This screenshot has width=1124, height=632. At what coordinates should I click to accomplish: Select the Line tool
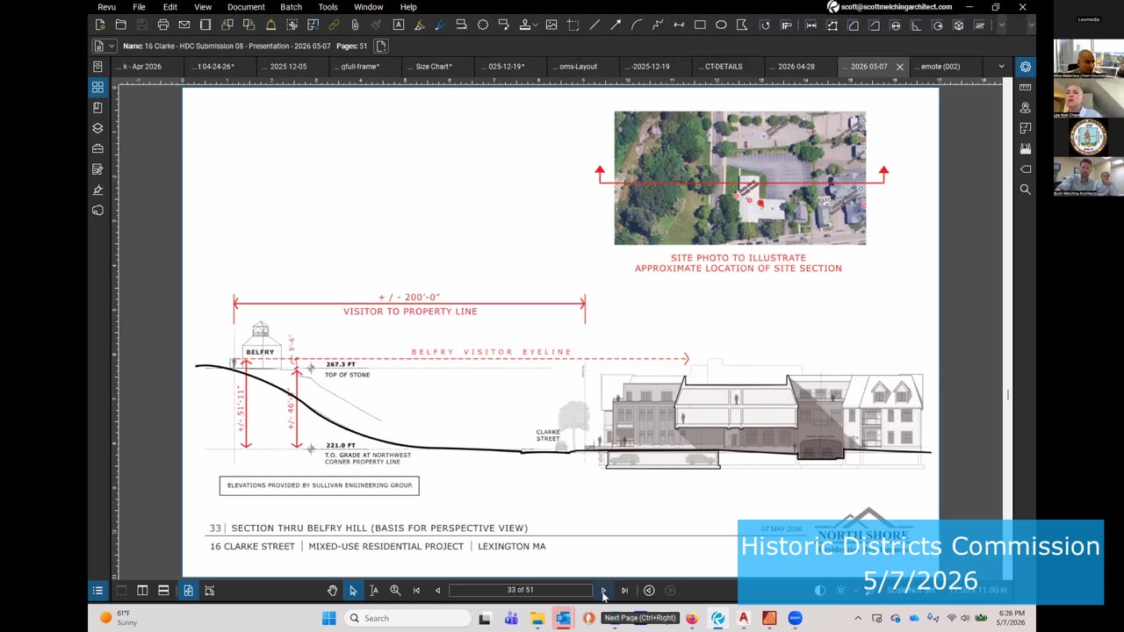point(594,25)
